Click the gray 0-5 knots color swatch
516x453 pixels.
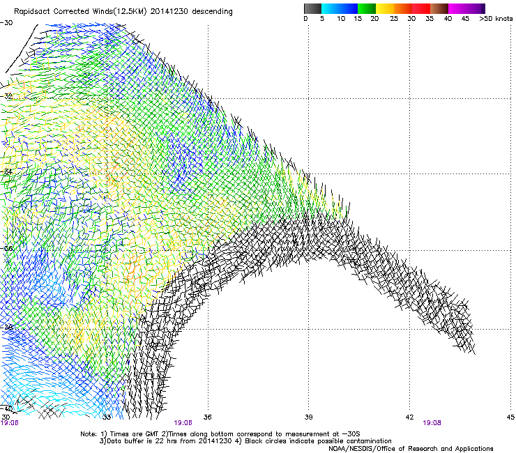pyautogui.click(x=312, y=8)
